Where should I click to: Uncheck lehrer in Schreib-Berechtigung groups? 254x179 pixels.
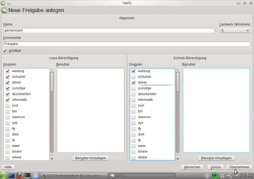(133, 83)
